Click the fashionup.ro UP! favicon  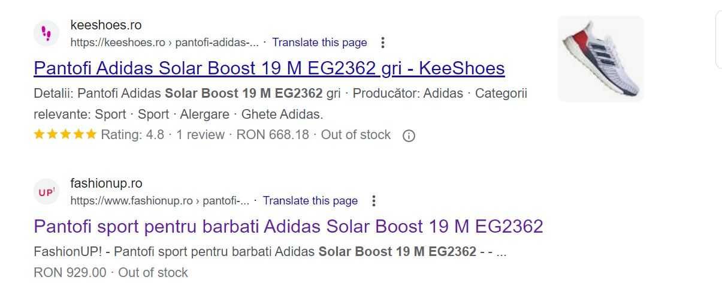click(x=47, y=192)
